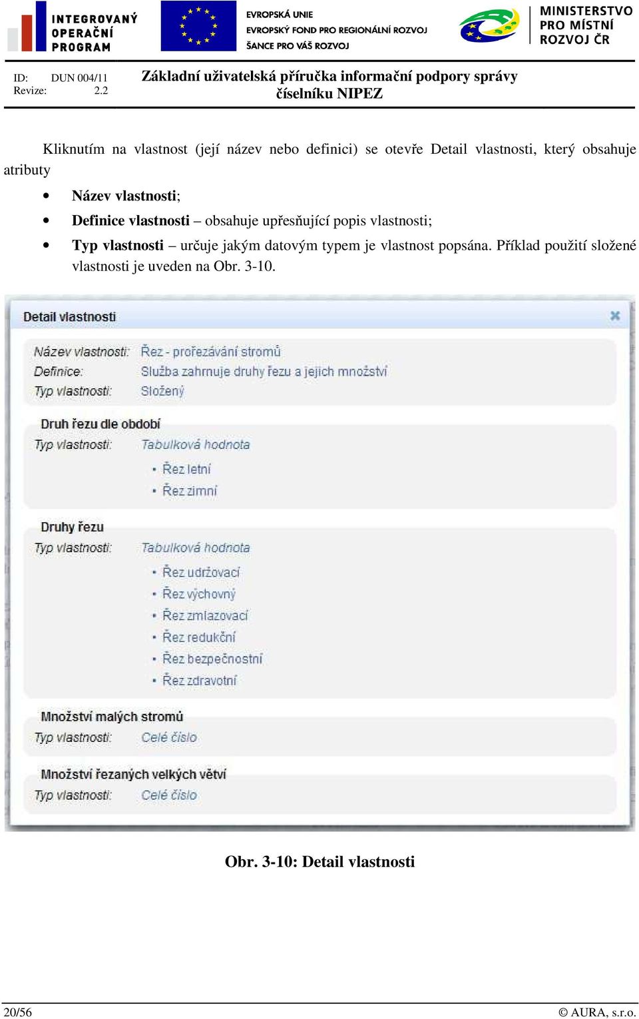The image size is (639, 1019).
Task: Click the Detail vlastnosti dialog title
Action: (x=69, y=317)
